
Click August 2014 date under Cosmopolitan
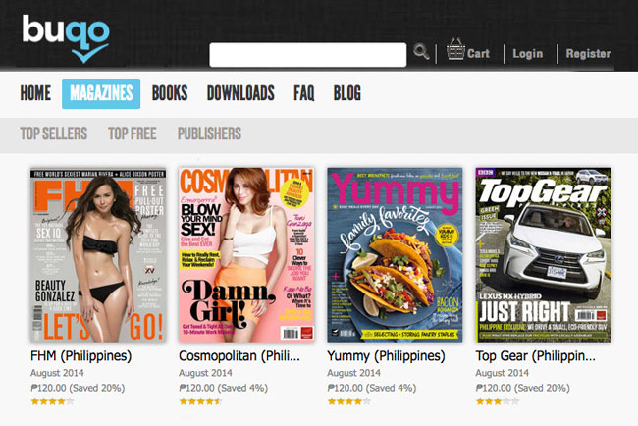205,373
